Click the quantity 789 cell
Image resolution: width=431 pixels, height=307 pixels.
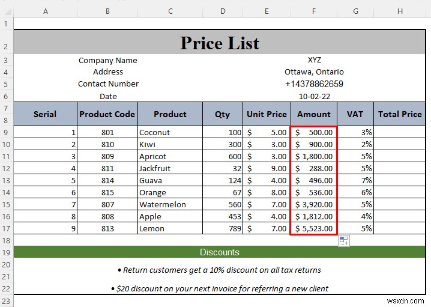(x=223, y=228)
